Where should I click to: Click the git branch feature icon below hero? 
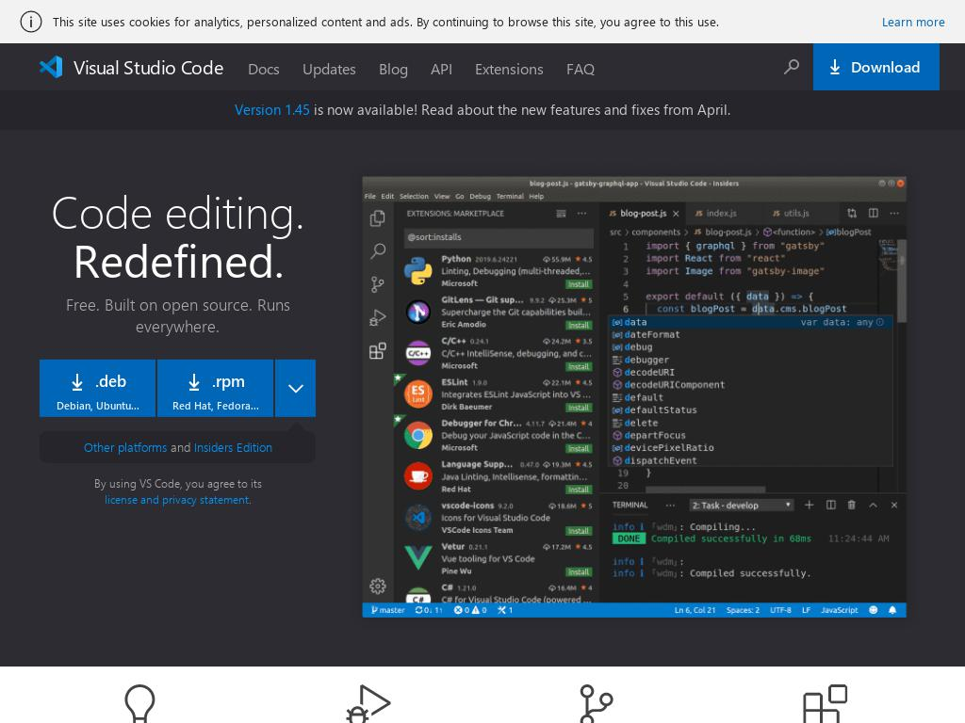596,704
